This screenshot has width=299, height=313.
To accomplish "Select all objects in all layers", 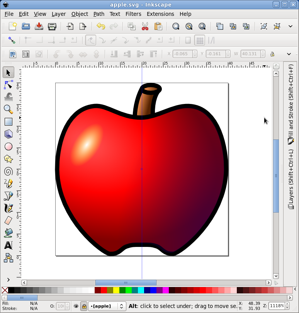I will tap(26, 54).
